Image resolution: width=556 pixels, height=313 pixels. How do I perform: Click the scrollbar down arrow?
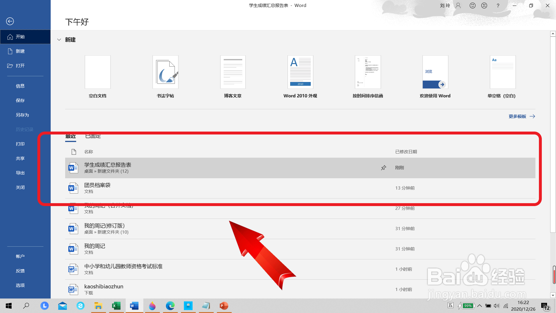553,296
